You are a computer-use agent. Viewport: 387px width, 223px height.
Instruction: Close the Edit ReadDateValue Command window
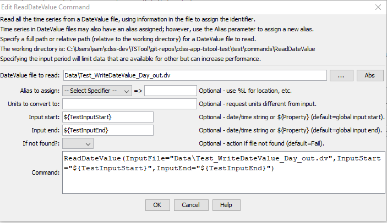(378, 7)
